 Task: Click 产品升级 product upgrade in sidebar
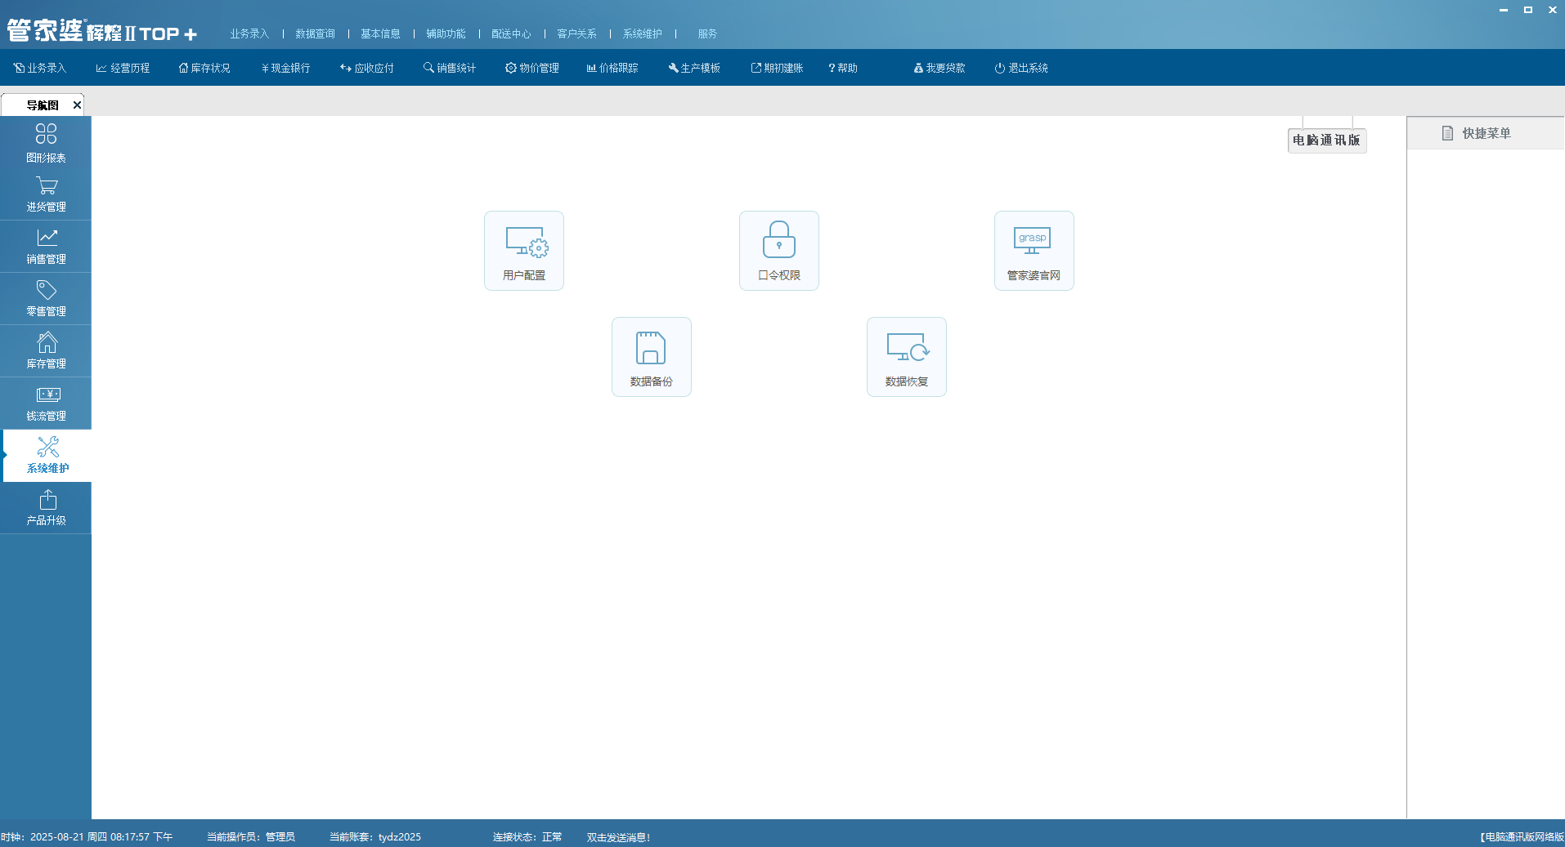click(46, 508)
